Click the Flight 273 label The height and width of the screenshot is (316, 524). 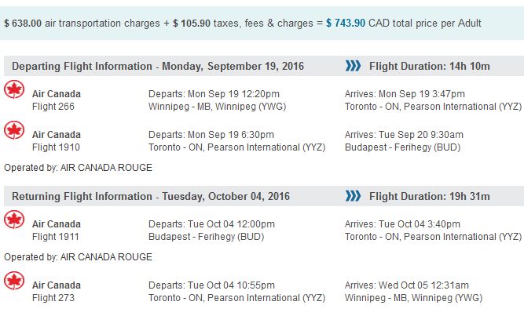tap(53, 298)
